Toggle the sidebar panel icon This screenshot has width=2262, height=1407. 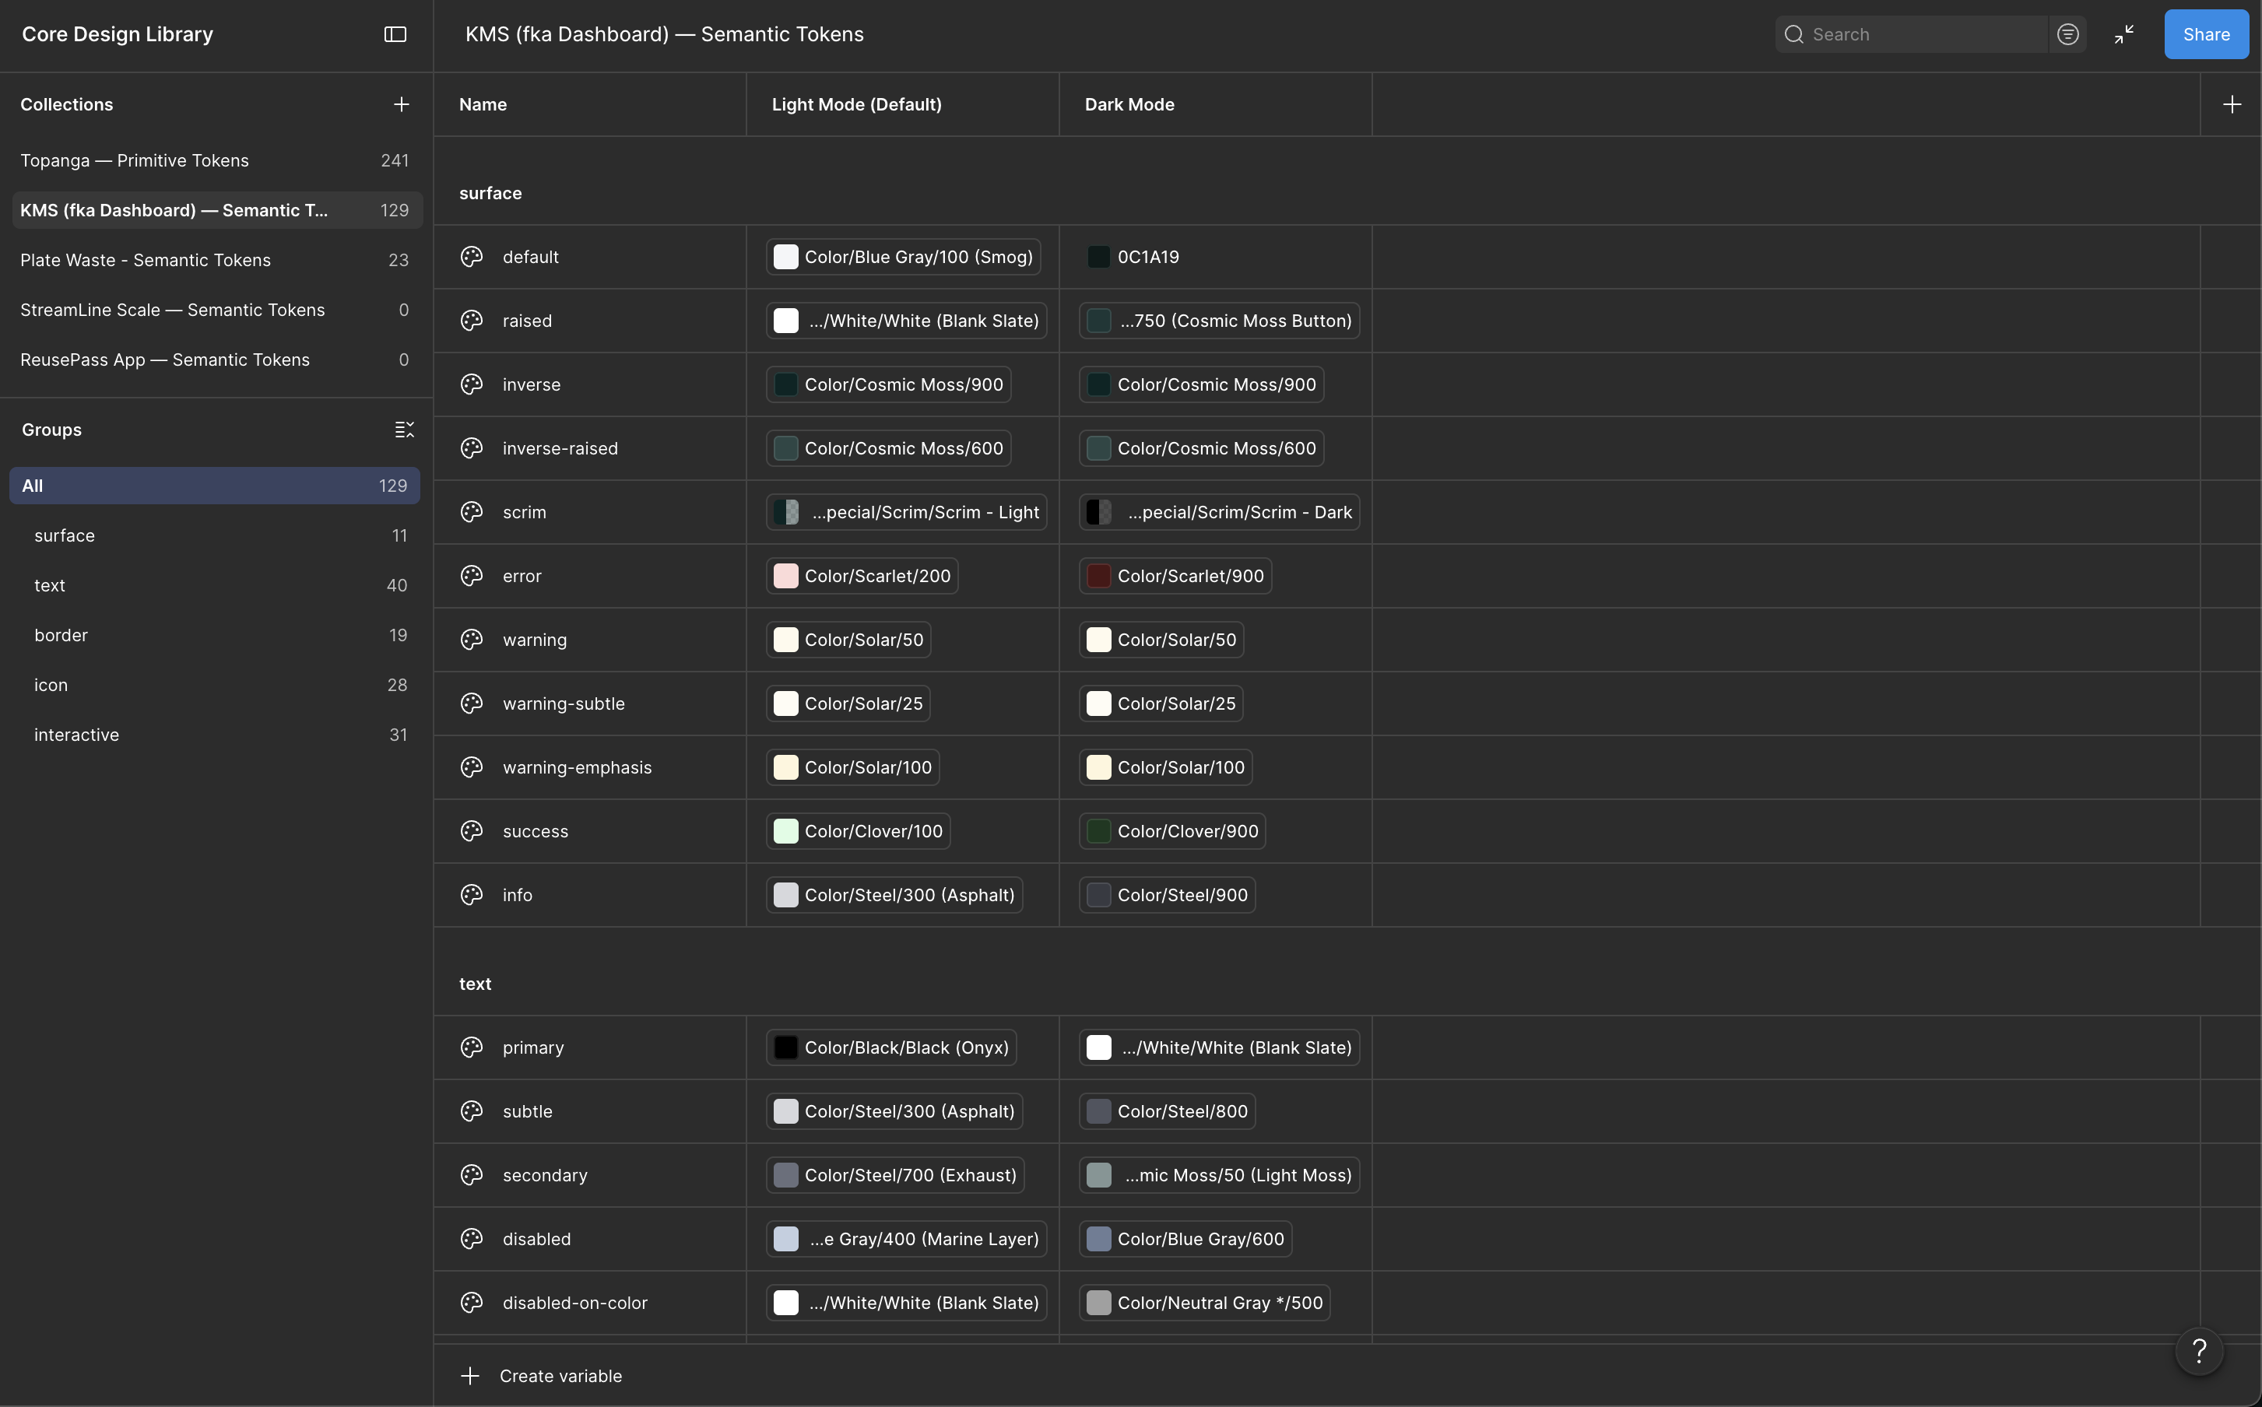(x=395, y=34)
